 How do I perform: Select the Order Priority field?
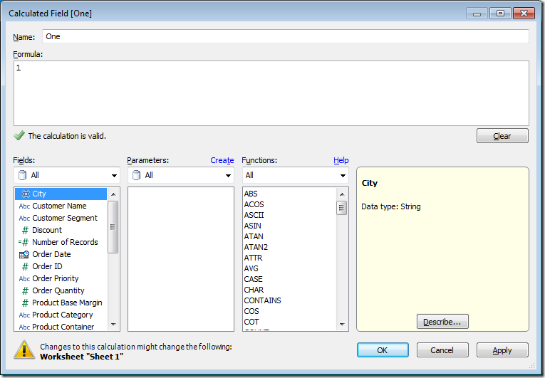click(61, 278)
